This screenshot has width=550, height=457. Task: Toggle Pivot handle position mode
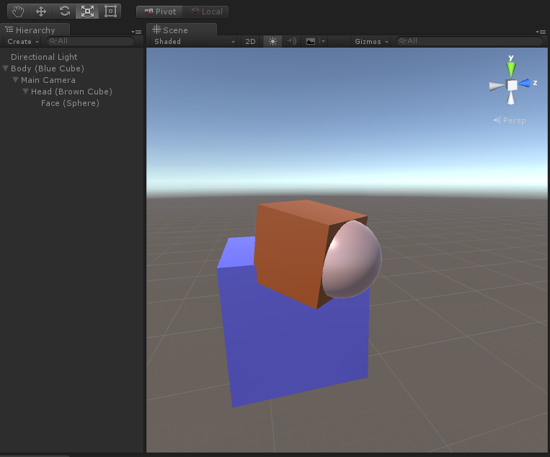[x=159, y=12]
